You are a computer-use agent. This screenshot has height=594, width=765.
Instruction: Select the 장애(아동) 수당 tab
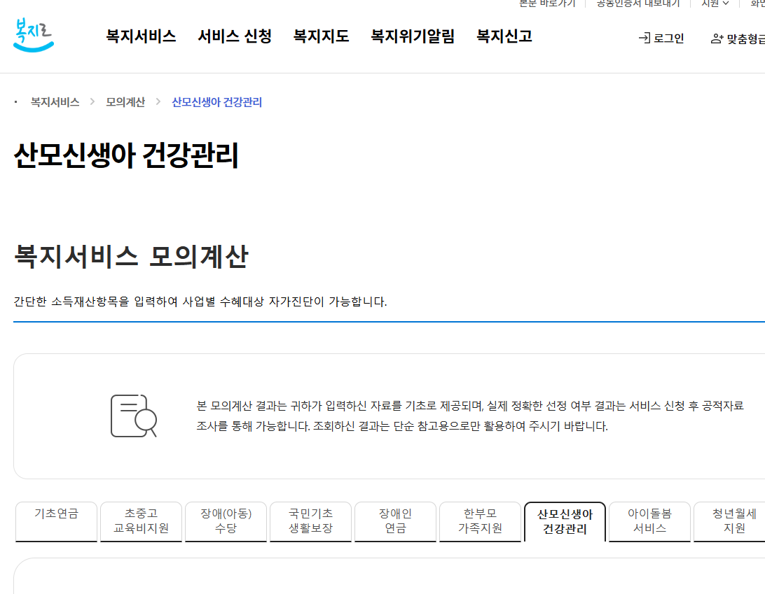coord(226,521)
